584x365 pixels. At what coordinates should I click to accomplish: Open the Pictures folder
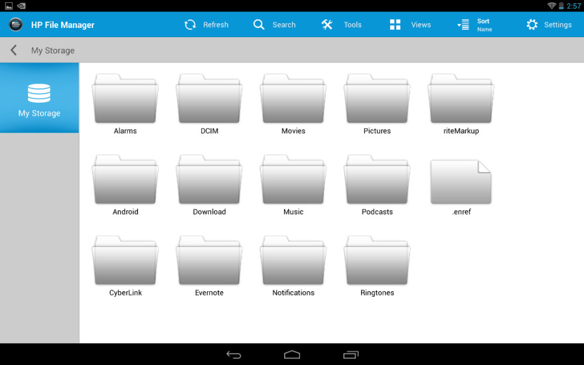coord(377,100)
